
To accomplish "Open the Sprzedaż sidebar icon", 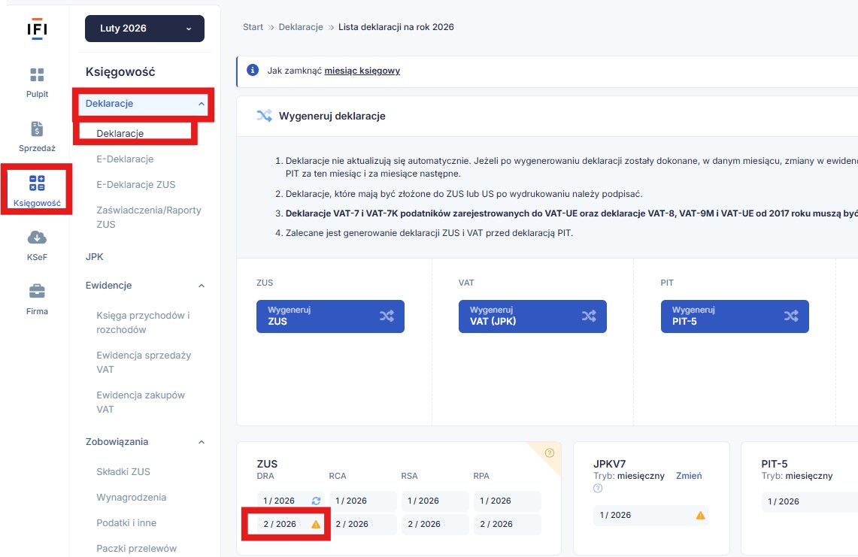I will 37,129.
